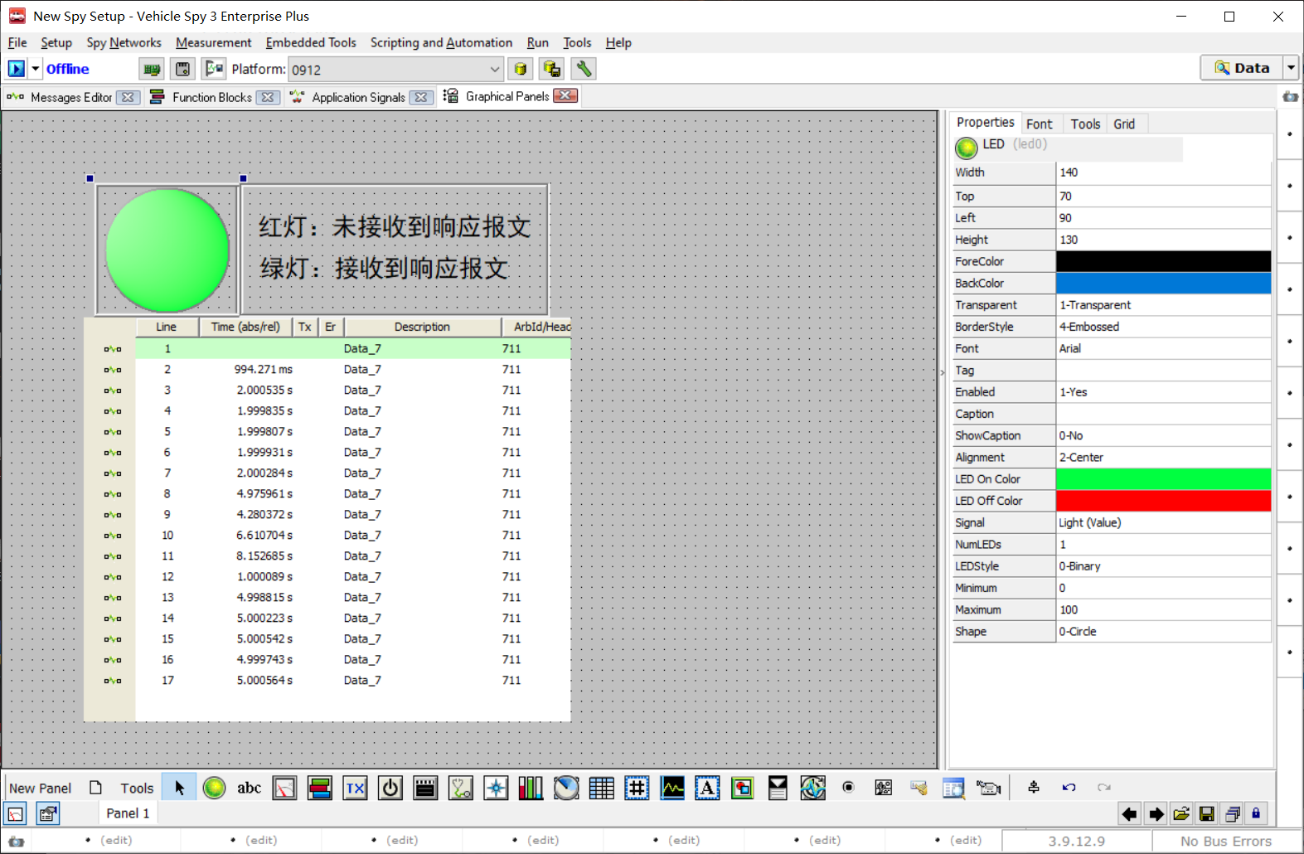Close the Application Signals tab

coord(421,97)
